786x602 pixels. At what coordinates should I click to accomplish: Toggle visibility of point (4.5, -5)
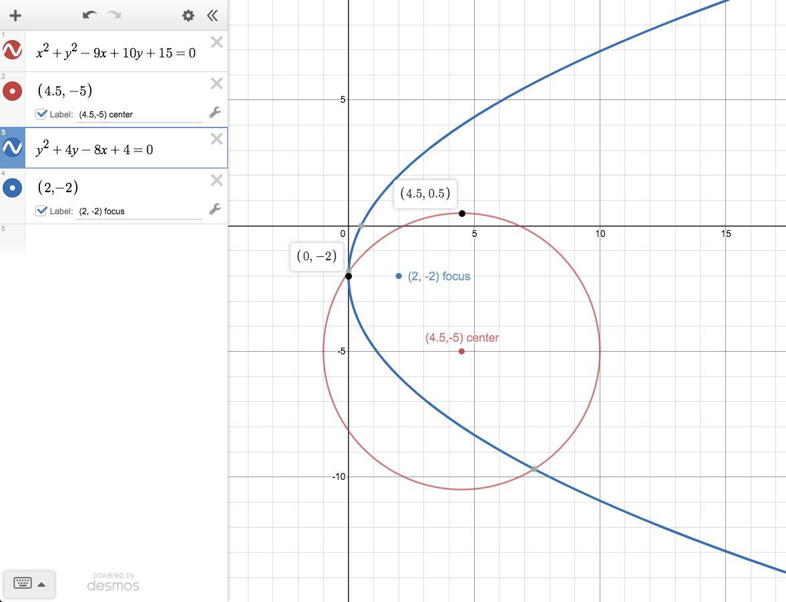pyautogui.click(x=12, y=91)
